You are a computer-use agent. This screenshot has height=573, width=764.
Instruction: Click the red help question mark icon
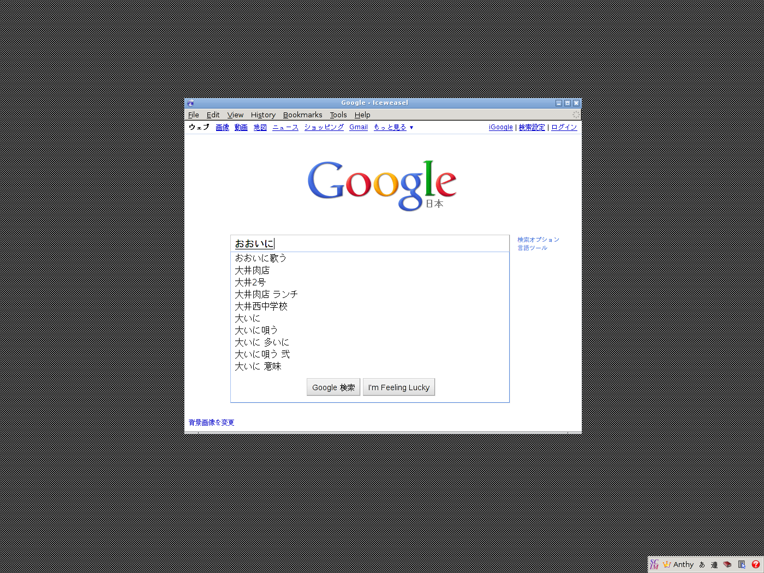coord(756,564)
